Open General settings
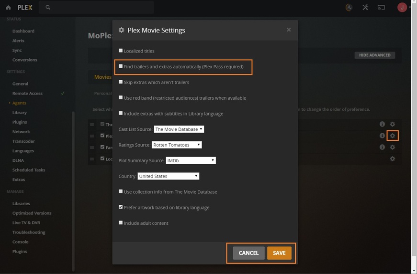Screen dimensions: 417x274 coord(20,84)
